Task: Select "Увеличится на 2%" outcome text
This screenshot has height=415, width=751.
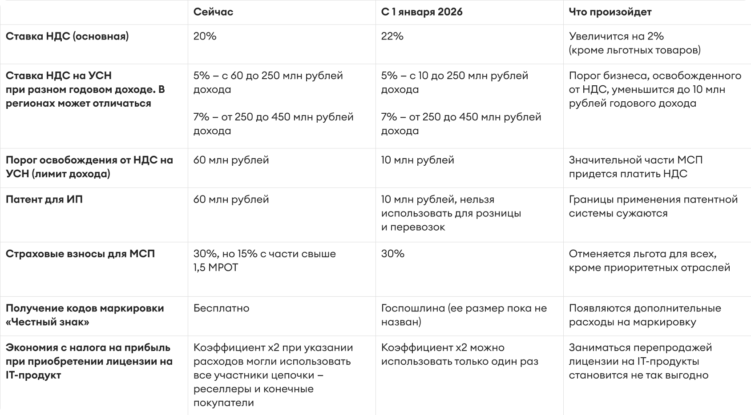Action: (616, 36)
